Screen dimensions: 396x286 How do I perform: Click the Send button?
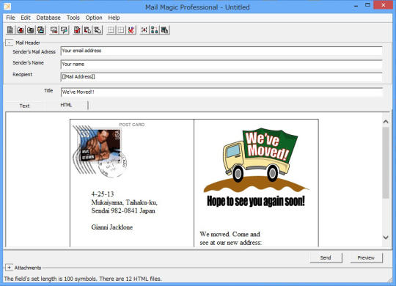[326, 257]
